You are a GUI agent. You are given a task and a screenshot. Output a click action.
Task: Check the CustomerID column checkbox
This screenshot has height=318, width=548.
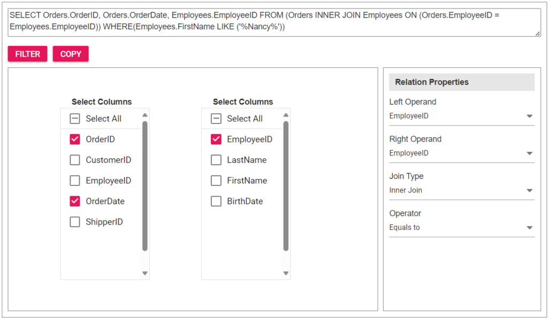(x=75, y=160)
